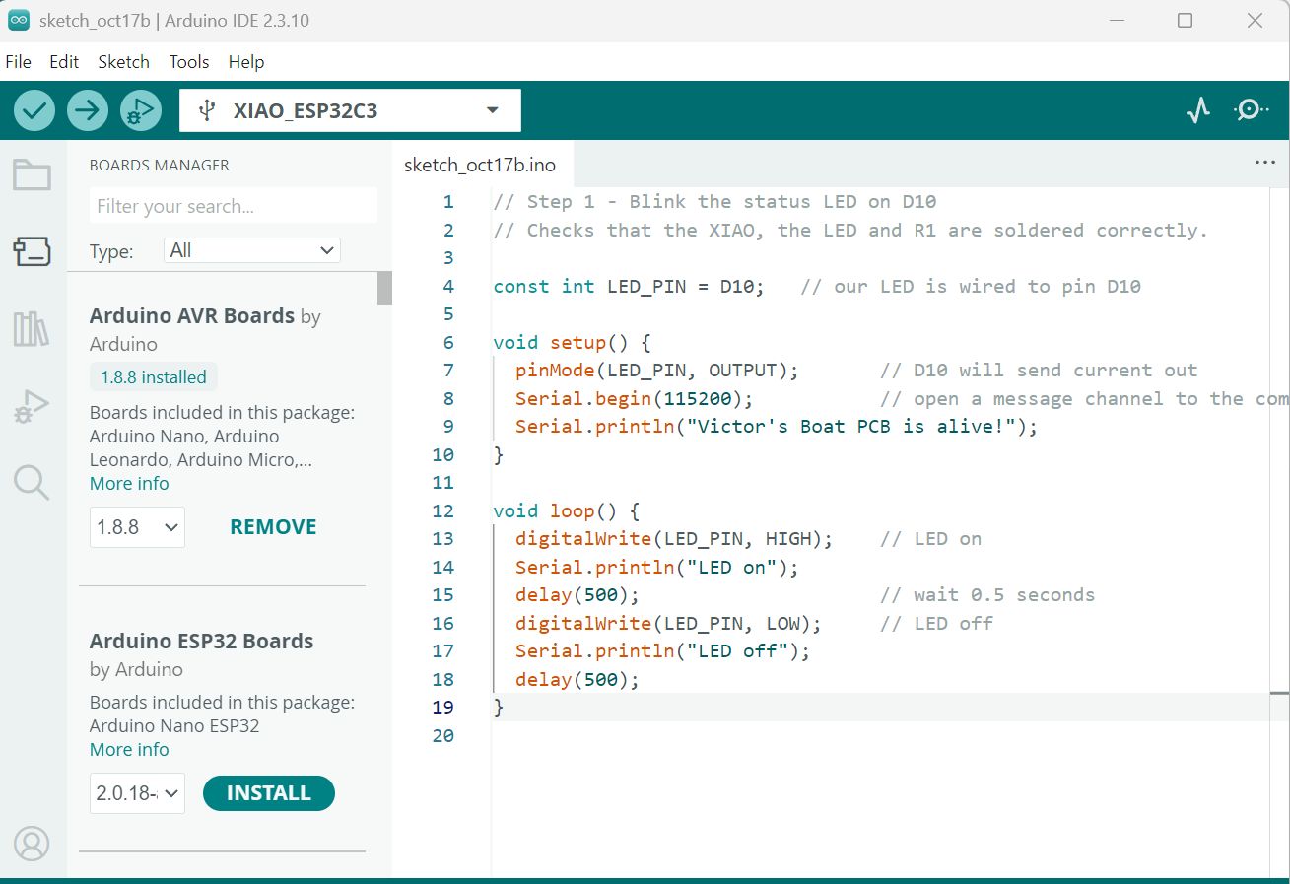The image size is (1290, 884).
Task: Open the Library Manager sidebar icon
Action: (32, 328)
